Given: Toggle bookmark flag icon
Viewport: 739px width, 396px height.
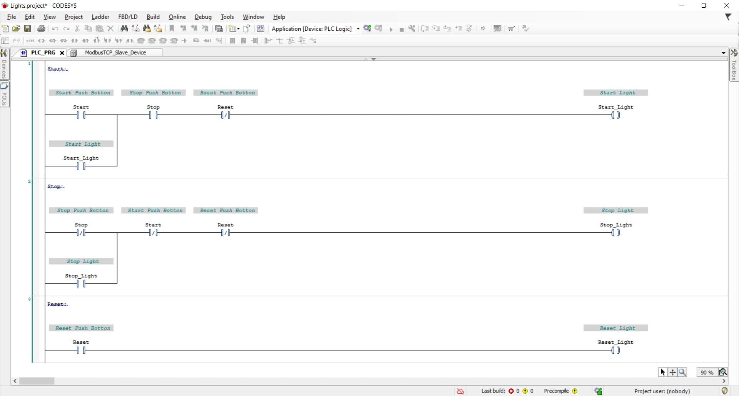Looking at the screenshot, I should click(172, 28).
